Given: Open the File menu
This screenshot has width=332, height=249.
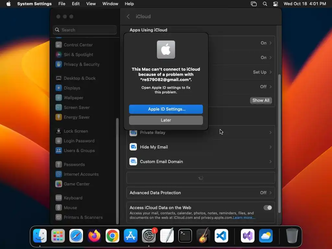Looking at the screenshot, I should 62,4.
